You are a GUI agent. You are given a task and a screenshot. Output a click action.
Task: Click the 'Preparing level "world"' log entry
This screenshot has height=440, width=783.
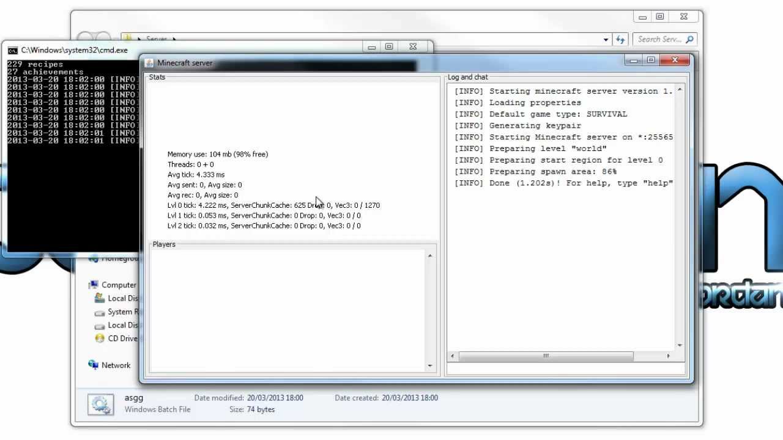(x=530, y=148)
